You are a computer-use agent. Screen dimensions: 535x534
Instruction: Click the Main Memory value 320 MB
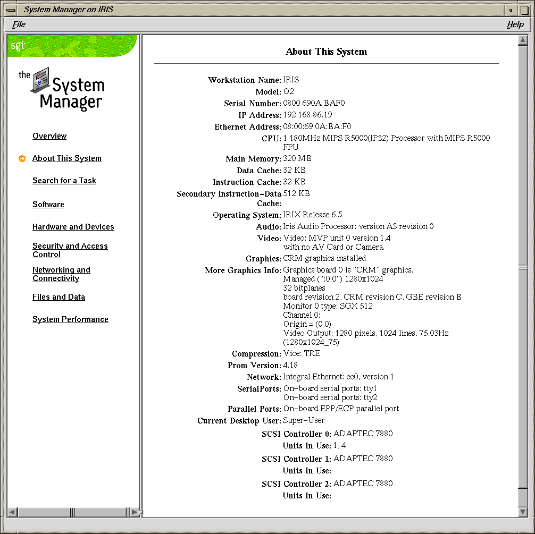297,158
